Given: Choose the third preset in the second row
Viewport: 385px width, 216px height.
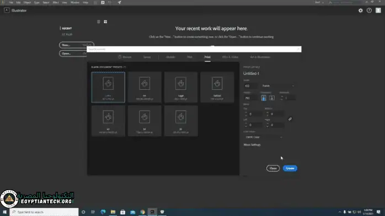Looking at the screenshot, I should pyautogui.click(x=181, y=121).
